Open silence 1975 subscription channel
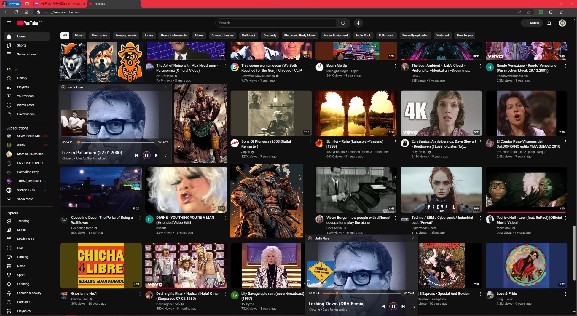 [x=26, y=190]
